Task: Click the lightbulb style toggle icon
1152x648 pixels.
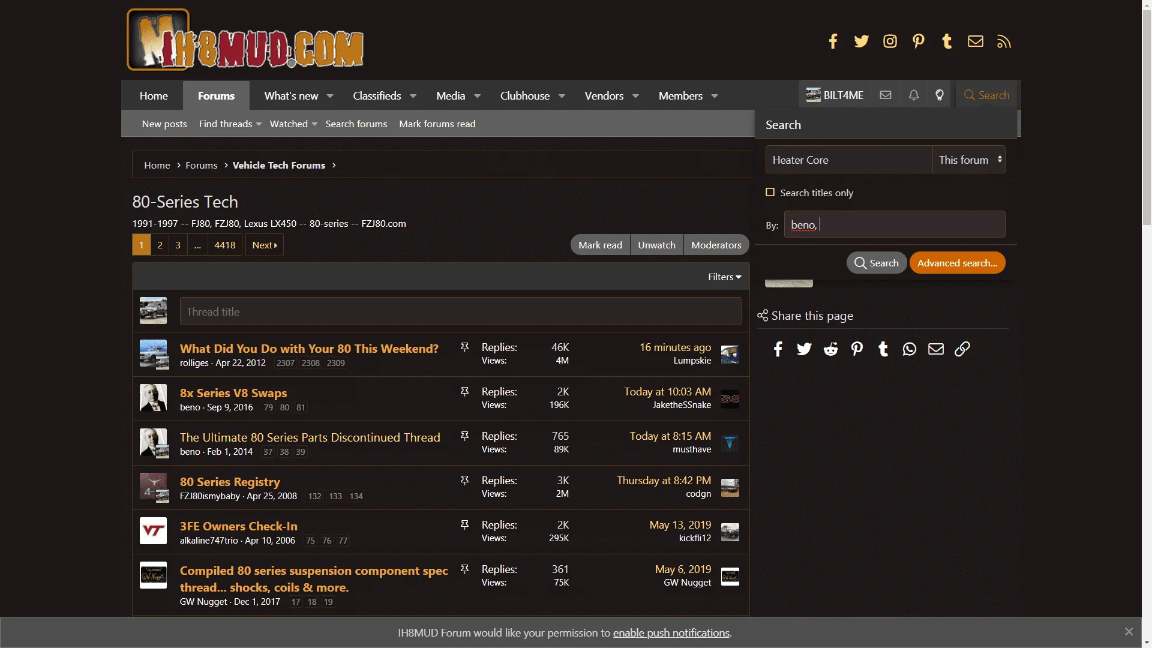Action: (940, 95)
